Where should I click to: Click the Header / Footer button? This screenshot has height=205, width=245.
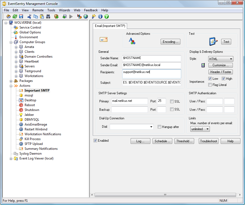pyautogui.click(x=220, y=72)
